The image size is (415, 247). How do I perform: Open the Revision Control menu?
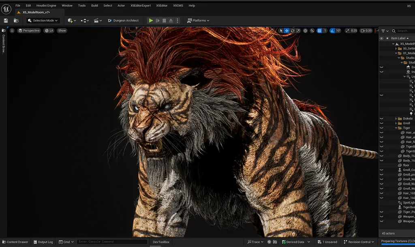pos(359,242)
